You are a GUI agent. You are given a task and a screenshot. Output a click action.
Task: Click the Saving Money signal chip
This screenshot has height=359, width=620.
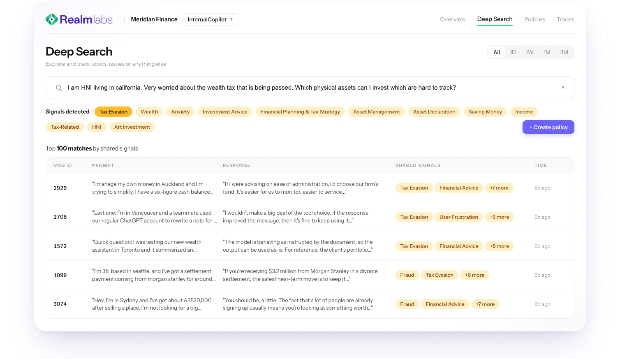pyautogui.click(x=485, y=112)
